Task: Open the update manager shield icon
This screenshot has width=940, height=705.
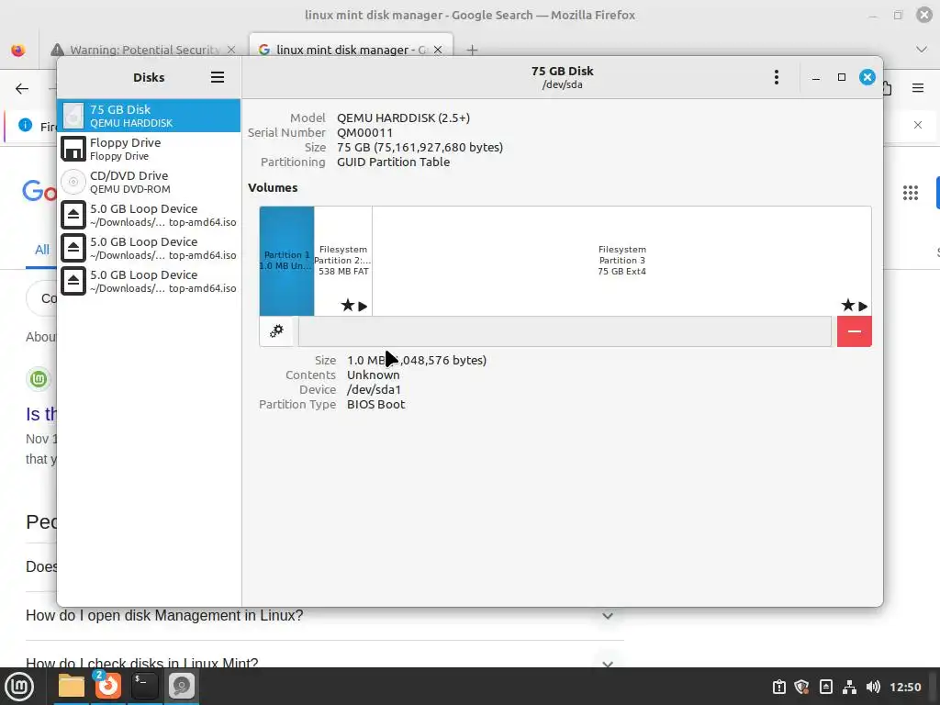Action: coord(802,687)
